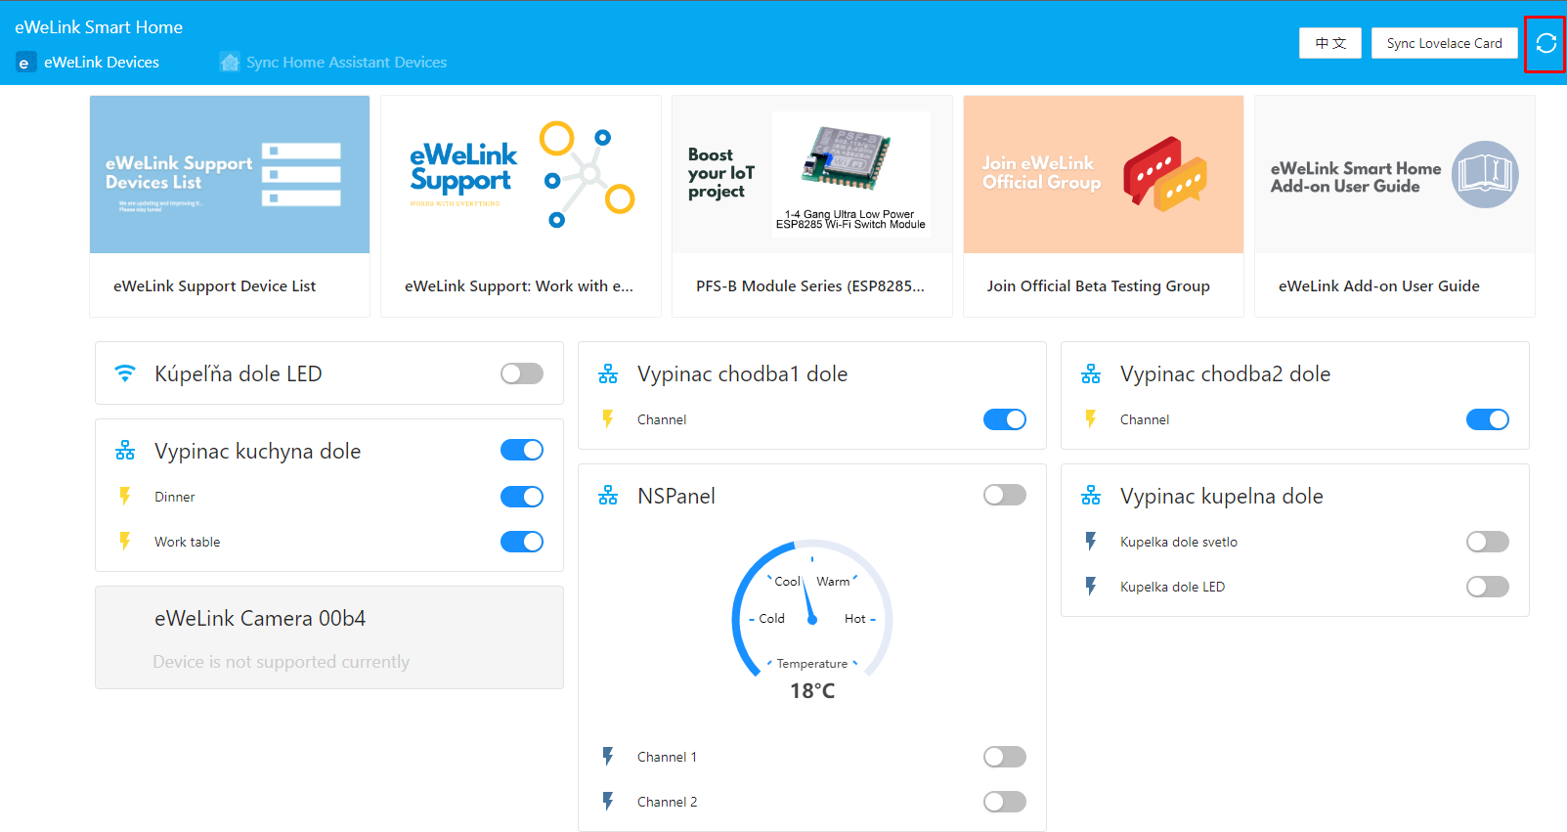Click the Sync Lovelace Card button
The width and height of the screenshot is (1567, 832).
click(x=1444, y=43)
